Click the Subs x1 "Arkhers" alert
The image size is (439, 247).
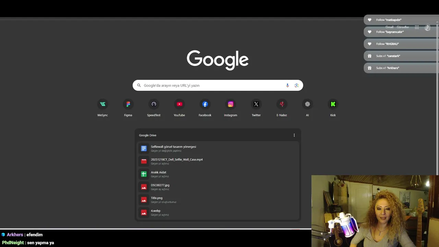point(401,68)
